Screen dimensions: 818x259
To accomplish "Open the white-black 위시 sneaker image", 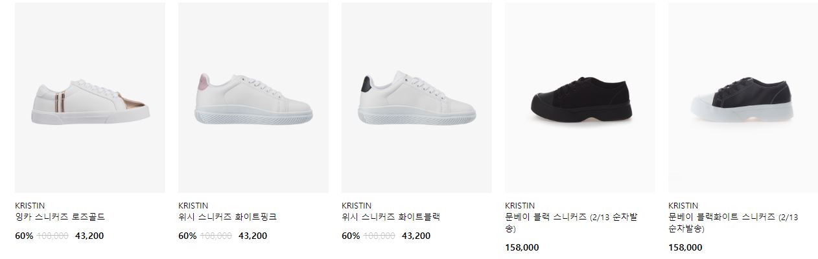I will coord(417,98).
